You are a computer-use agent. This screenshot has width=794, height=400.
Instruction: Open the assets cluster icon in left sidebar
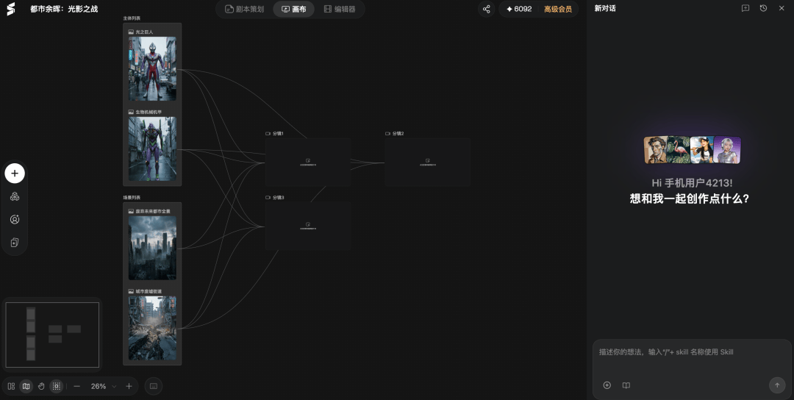[15, 196]
